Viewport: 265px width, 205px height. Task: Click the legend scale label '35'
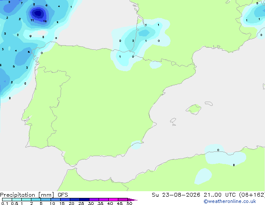(x=100, y=203)
